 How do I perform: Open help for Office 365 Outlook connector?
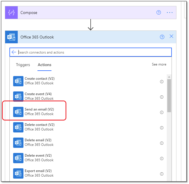click(162, 37)
